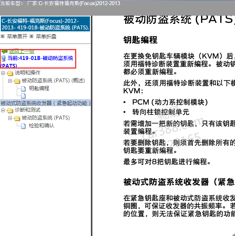Image resolution: width=235 pixels, height=236 pixels.
Task: Click 菜单展开 to expand all menus
Action: 17,36
